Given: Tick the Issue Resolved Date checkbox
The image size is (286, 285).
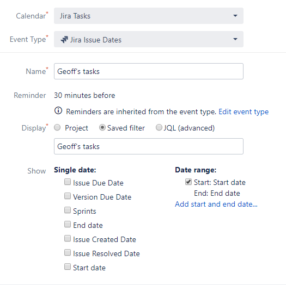Looking at the screenshot, I should click(68, 252).
